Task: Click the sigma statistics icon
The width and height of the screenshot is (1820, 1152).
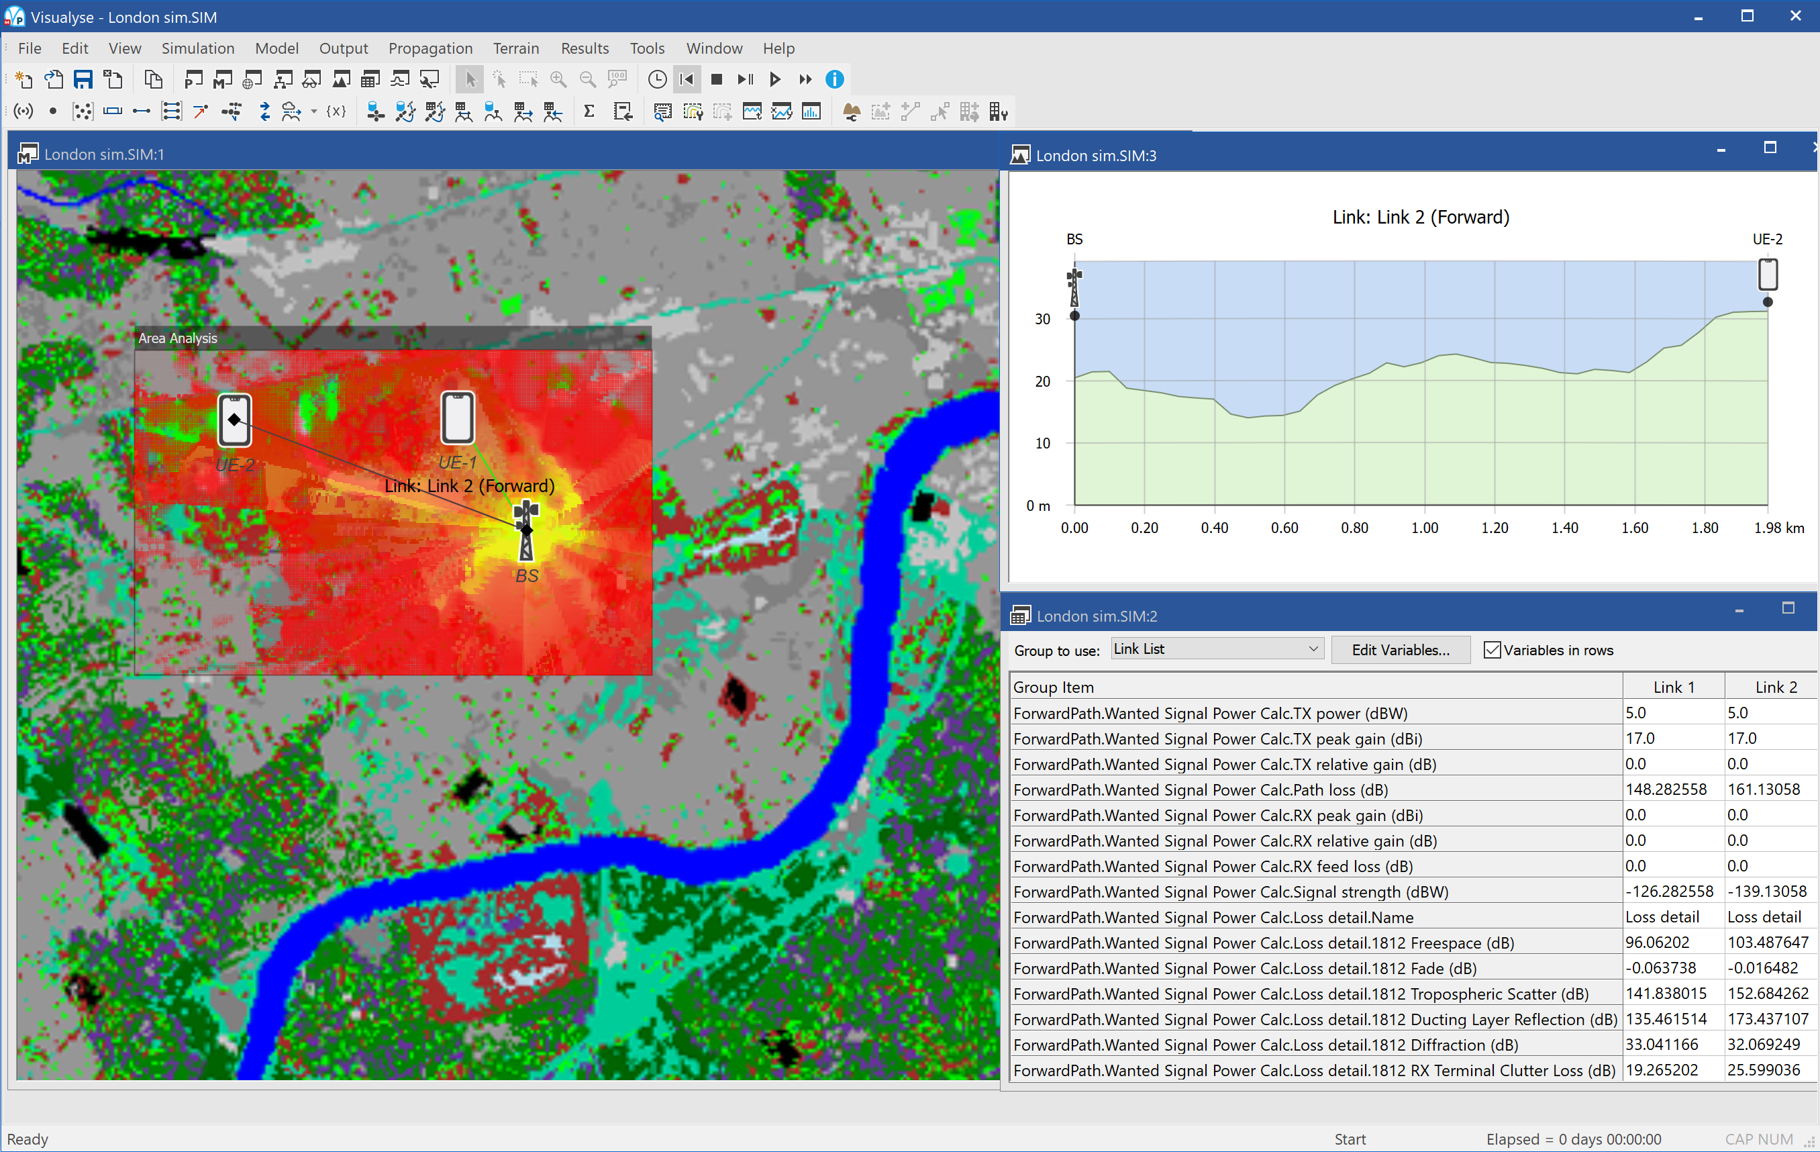Action: (x=589, y=112)
